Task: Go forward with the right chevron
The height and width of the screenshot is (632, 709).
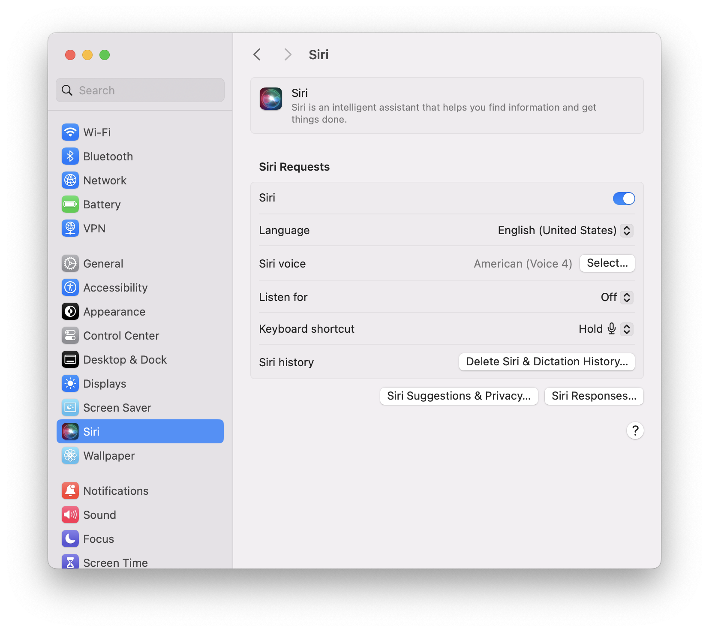Action: click(288, 54)
